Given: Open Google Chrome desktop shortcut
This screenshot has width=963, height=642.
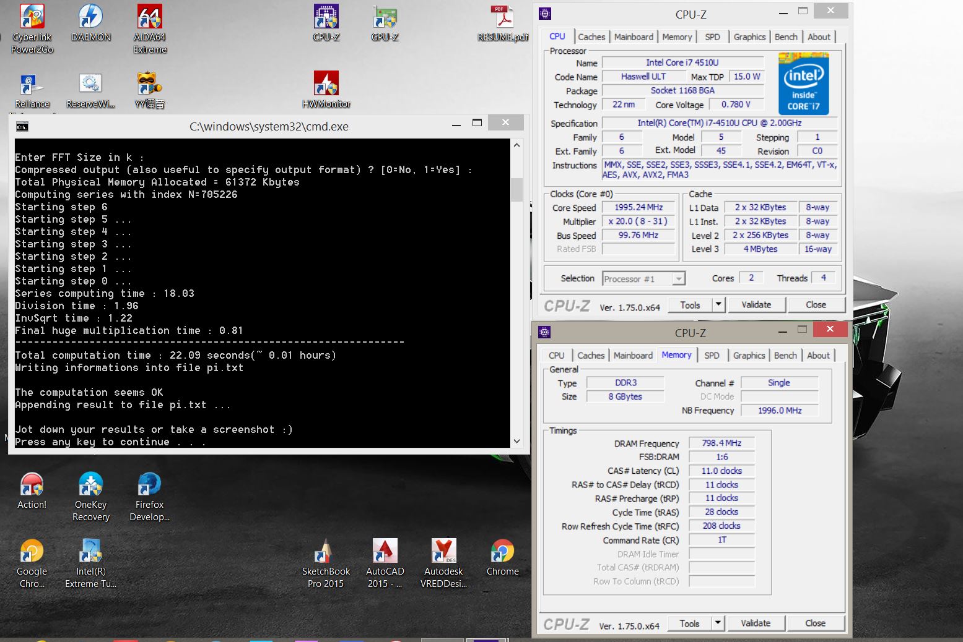Looking at the screenshot, I should tap(32, 564).
